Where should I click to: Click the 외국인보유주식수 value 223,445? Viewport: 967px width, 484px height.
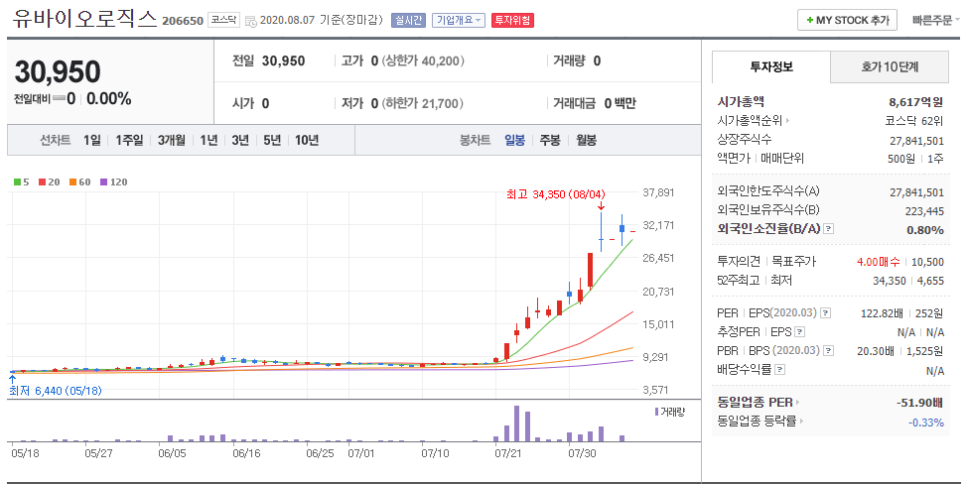(x=924, y=211)
